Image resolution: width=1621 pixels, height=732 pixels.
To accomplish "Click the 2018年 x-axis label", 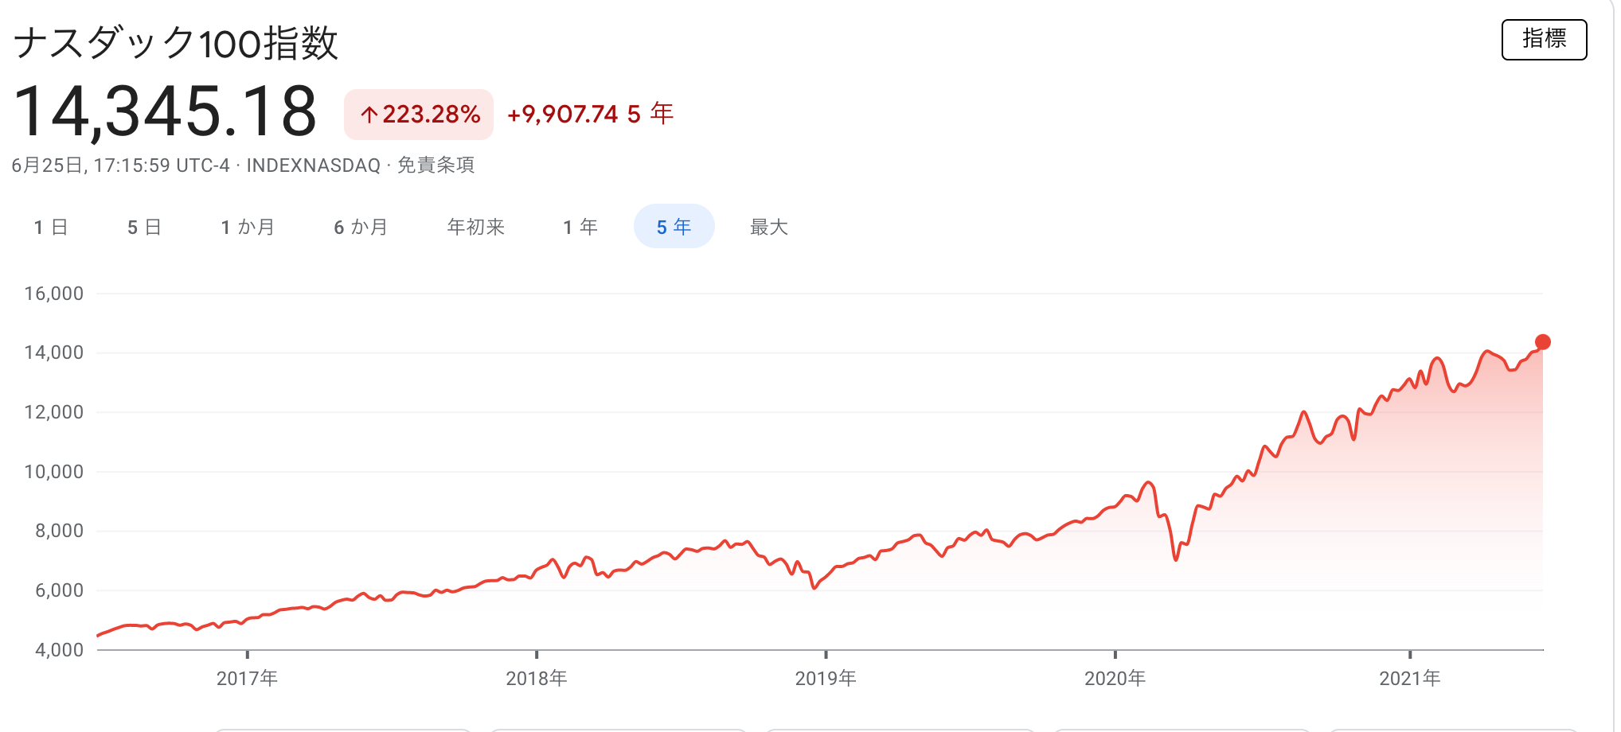I will point(536,679).
